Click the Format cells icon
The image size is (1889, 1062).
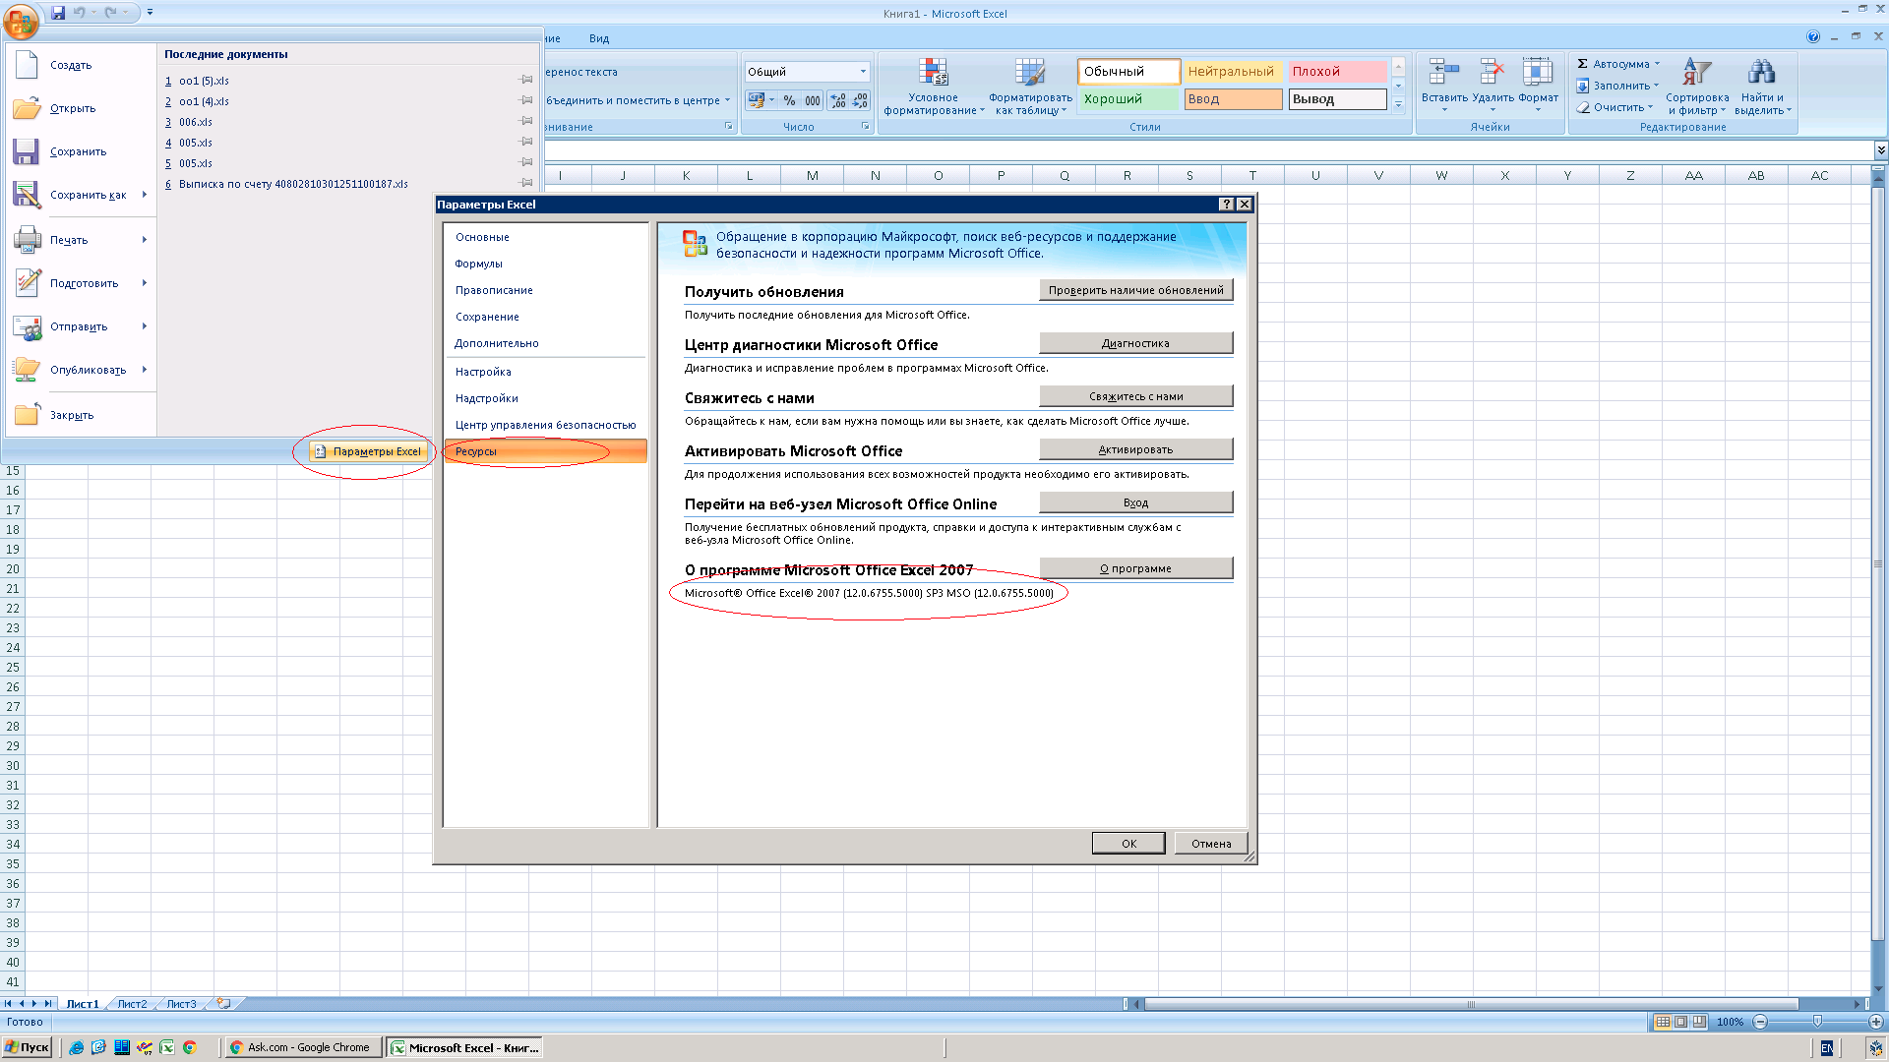pyautogui.click(x=1538, y=72)
